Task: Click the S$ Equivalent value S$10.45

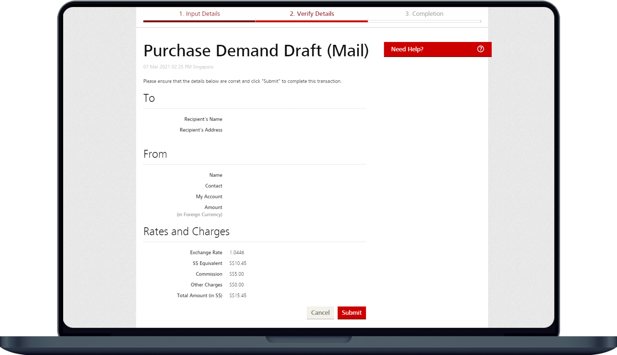Action: [238, 263]
